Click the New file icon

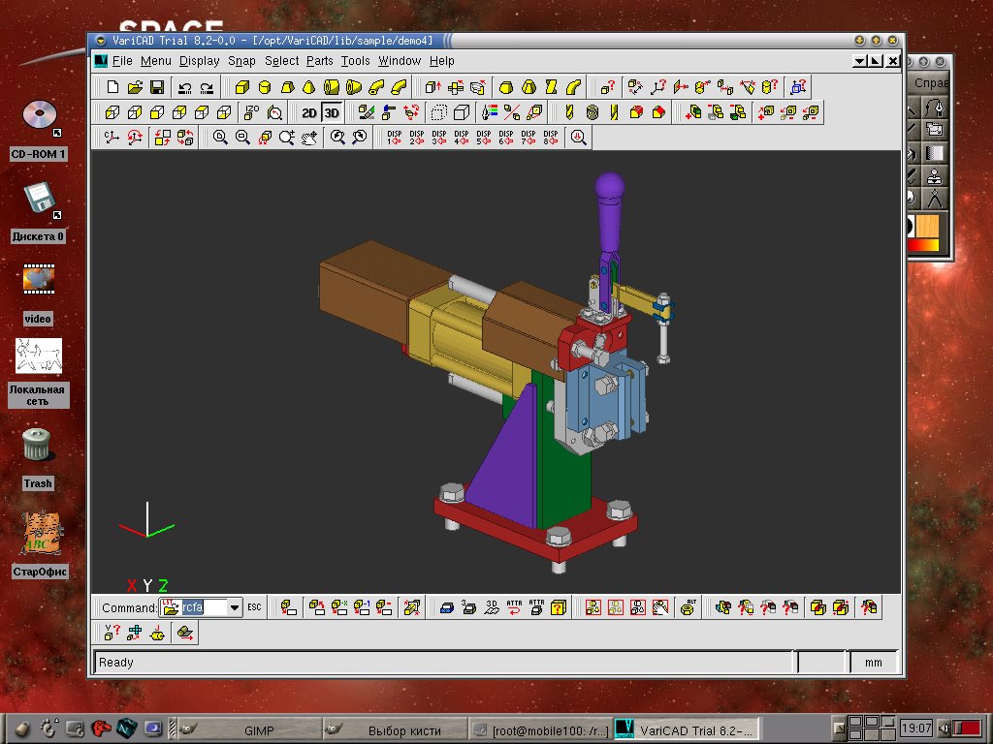pyautogui.click(x=113, y=87)
